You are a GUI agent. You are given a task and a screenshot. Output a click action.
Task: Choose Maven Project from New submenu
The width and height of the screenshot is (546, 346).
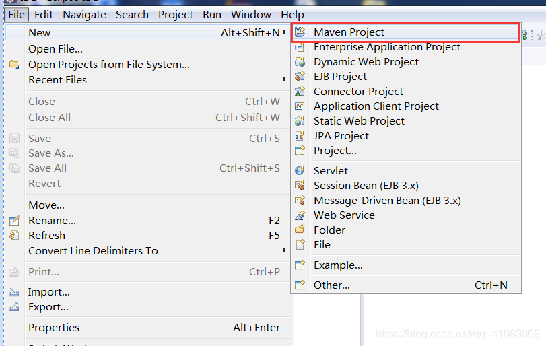tap(406, 32)
